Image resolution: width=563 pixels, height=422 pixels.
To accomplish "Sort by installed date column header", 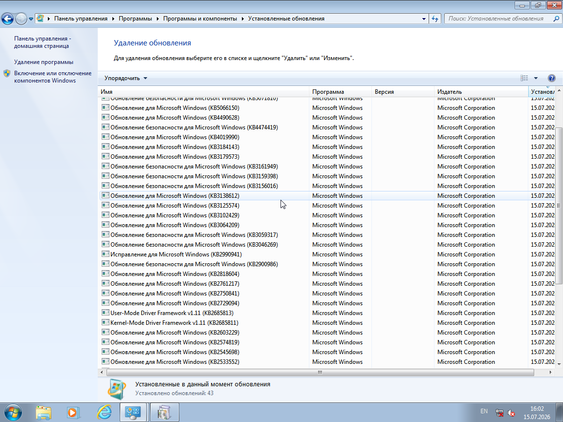I will [x=542, y=92].
